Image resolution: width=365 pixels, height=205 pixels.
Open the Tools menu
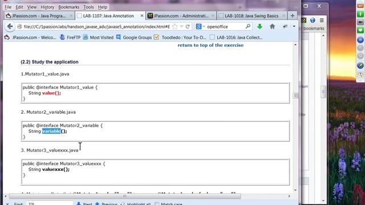coord(88,7)
